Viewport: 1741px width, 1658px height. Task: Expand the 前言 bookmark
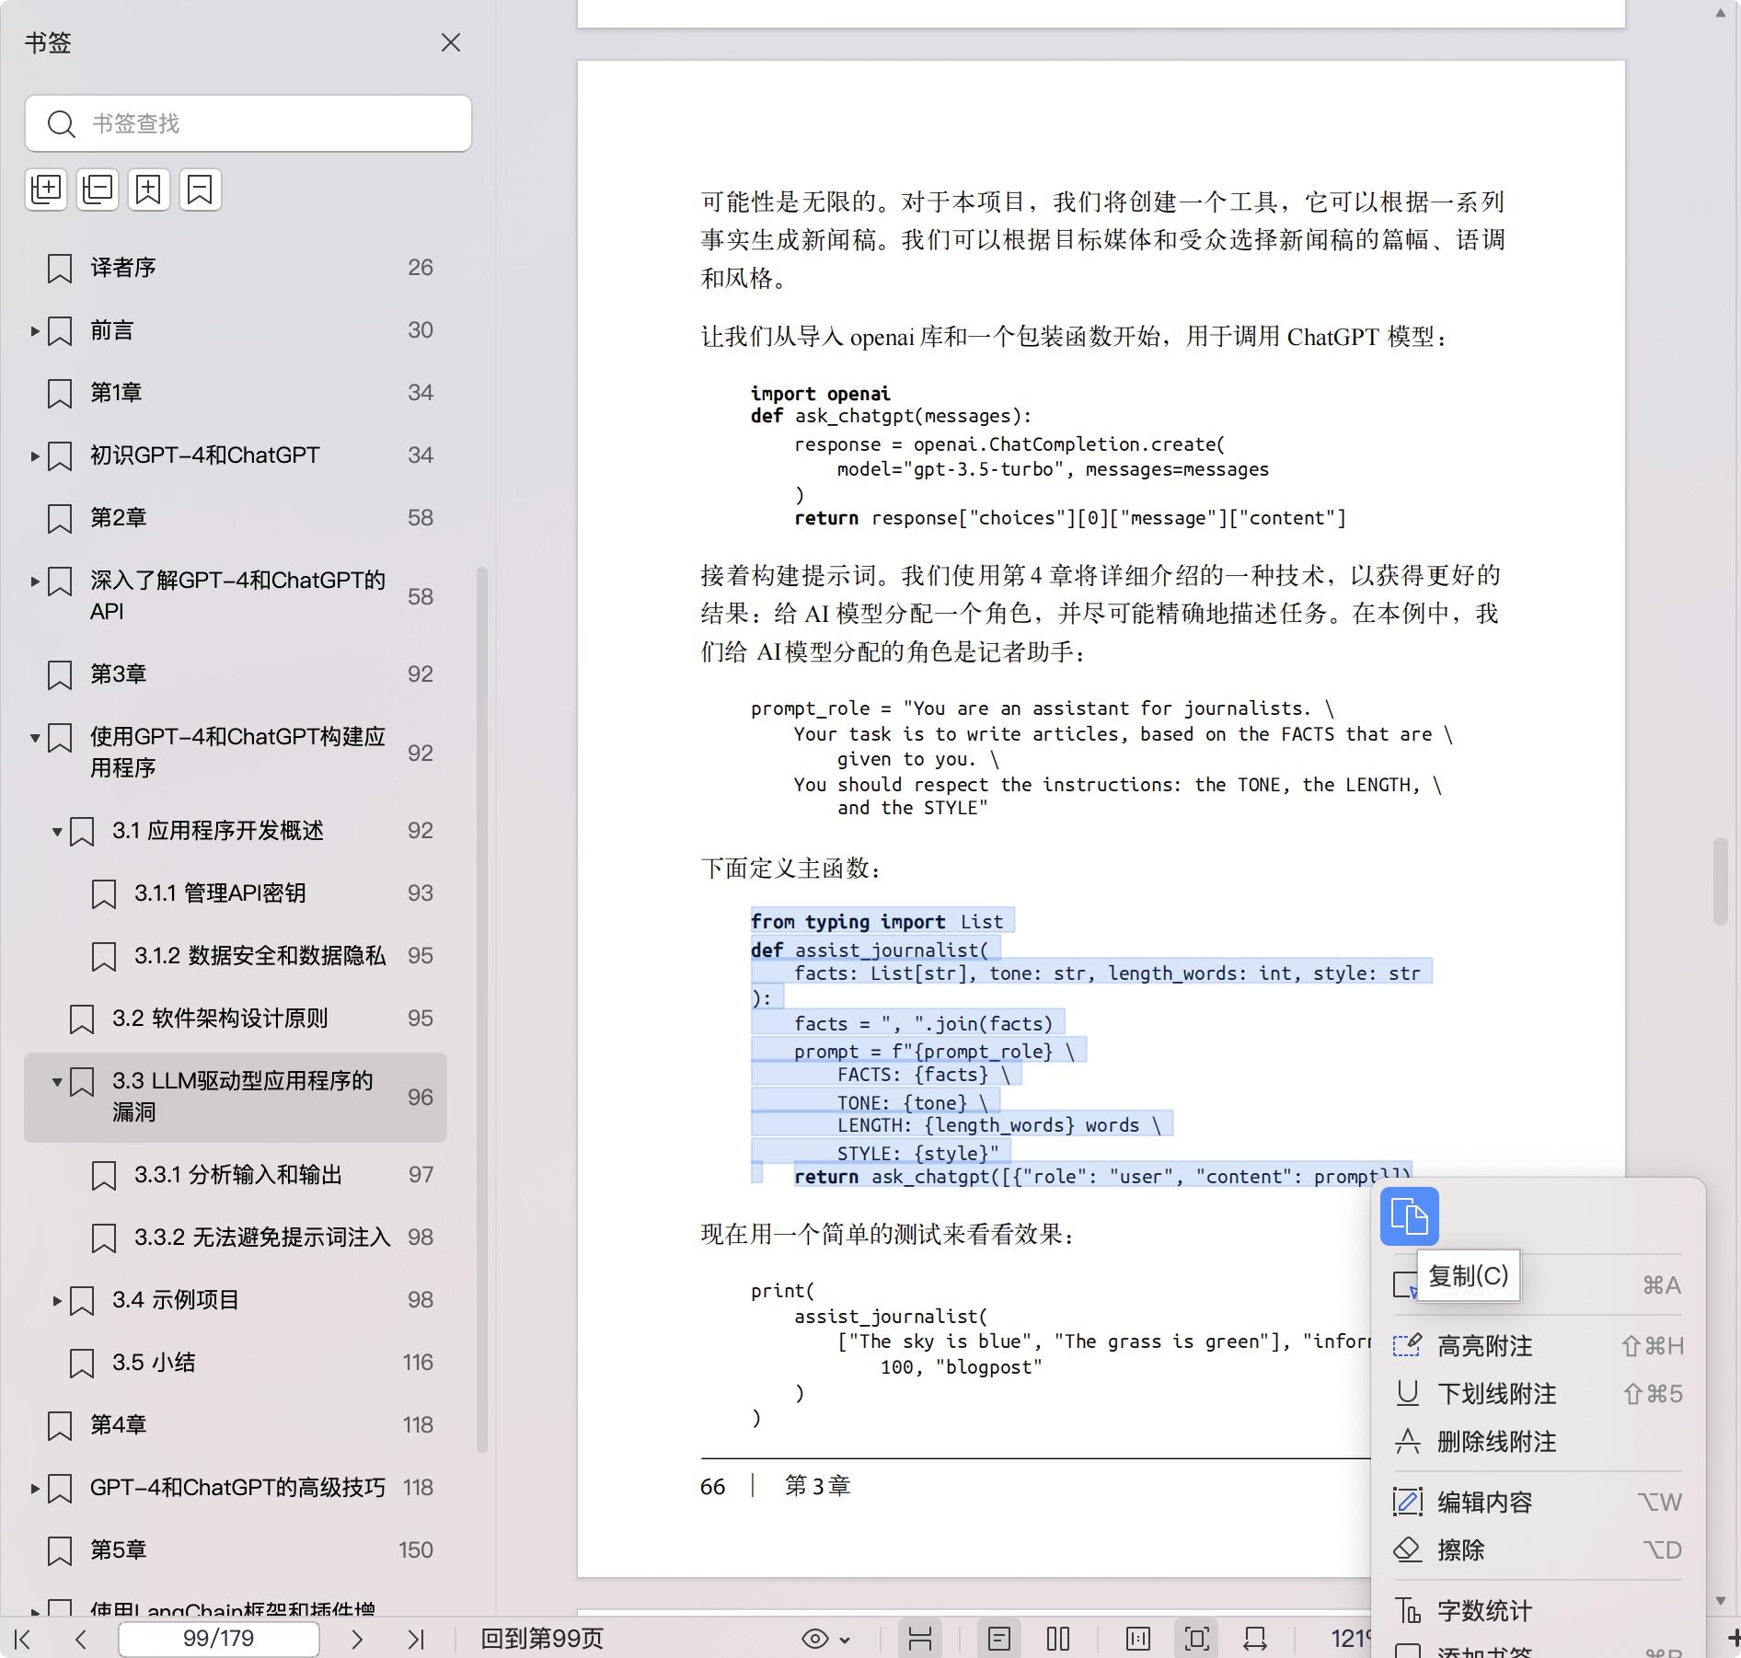(x=35, y=330)
